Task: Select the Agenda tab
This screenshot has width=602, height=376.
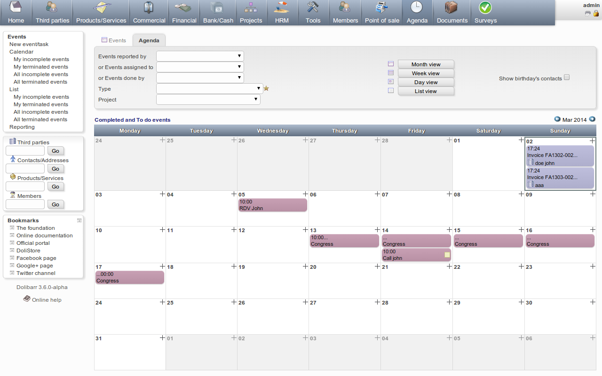Action: pos(149,40)
